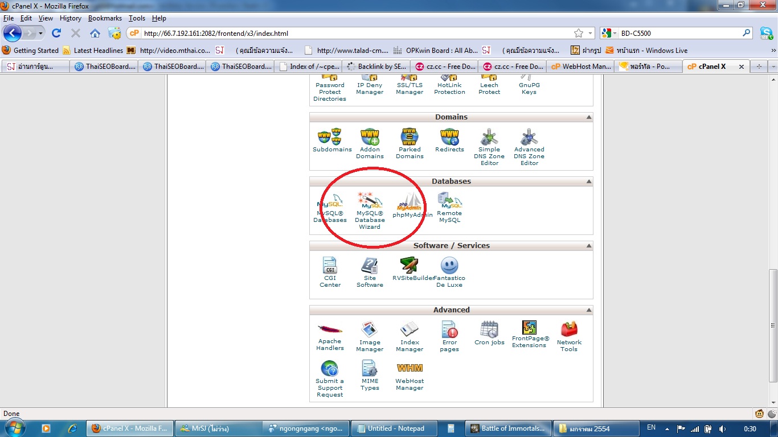Open the list all tabs dropdown
The height and width of the screenshot is (437, 778).
[773, 67]
